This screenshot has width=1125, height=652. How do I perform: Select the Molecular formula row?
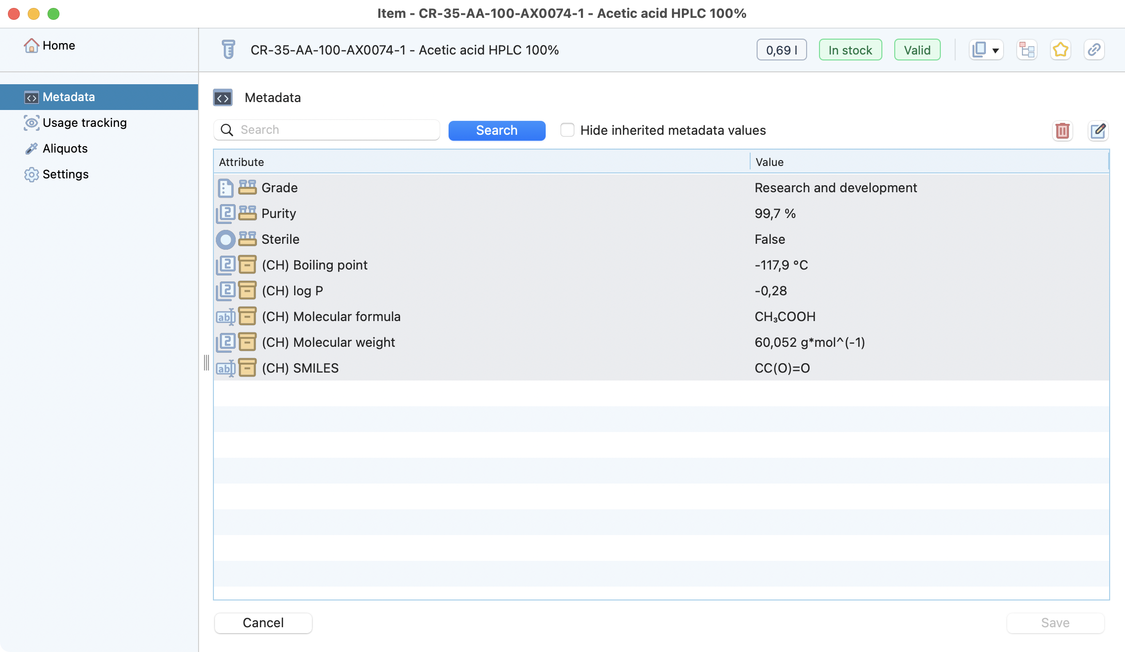click(x=495, y=317)
